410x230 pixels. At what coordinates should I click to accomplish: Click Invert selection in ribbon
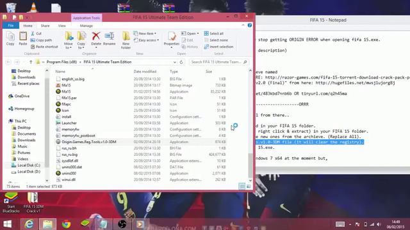click(x=218, y=47)
